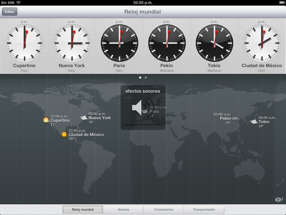Click the Cupertino sunny weather icon
This screenshot has width=286, height=215.
(x=46, y=120)
